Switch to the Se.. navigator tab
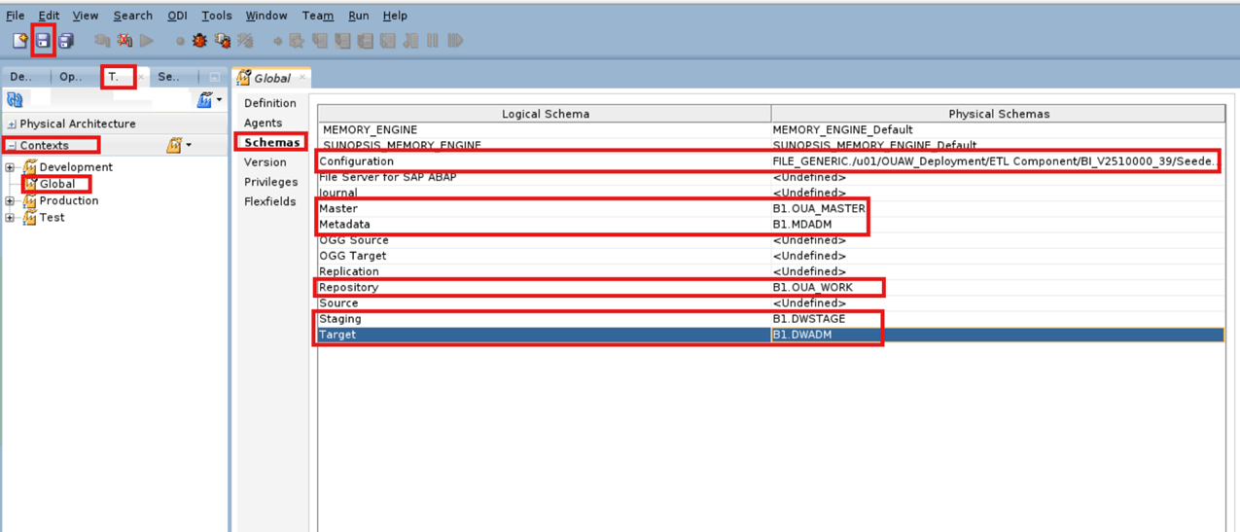Image resolution: width=1240 pixels, height=532 pixels. point(168,77)
